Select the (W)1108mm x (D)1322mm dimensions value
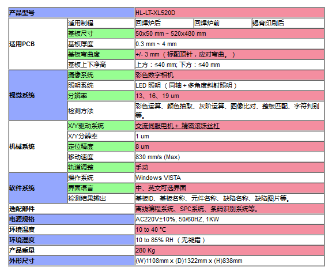The height and width of the screenshot is (271, 332). (229, 261)
